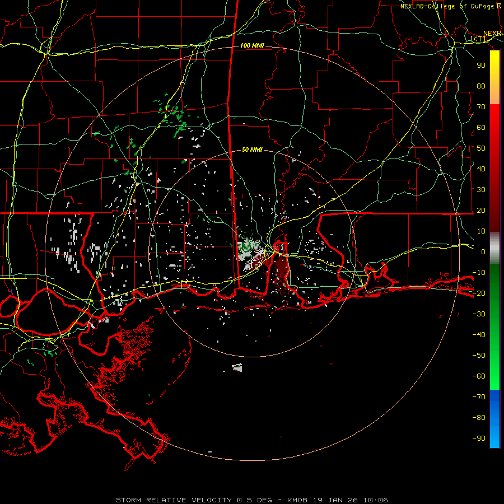Image resolution: width=504 pixels, height=504 pixels.
Task: Click the -80 value on velocity scale
Action: [479, 418]
